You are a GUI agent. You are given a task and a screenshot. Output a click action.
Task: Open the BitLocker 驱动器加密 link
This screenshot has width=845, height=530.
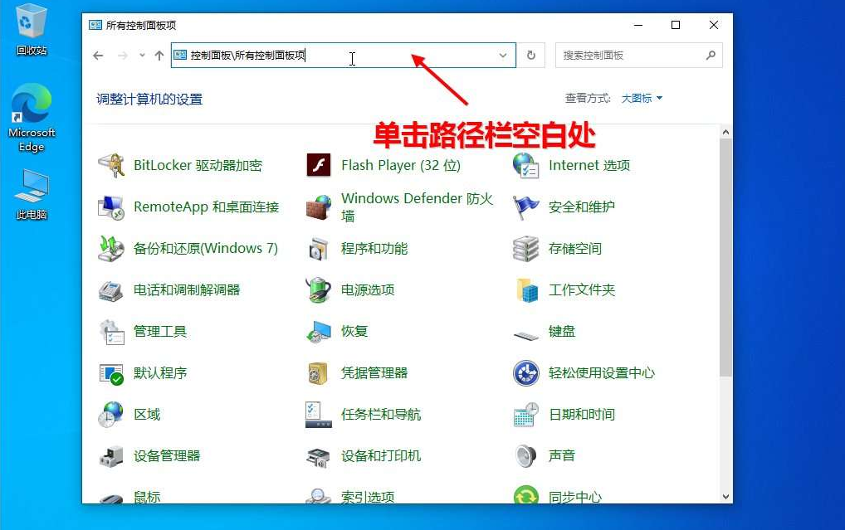198,165
